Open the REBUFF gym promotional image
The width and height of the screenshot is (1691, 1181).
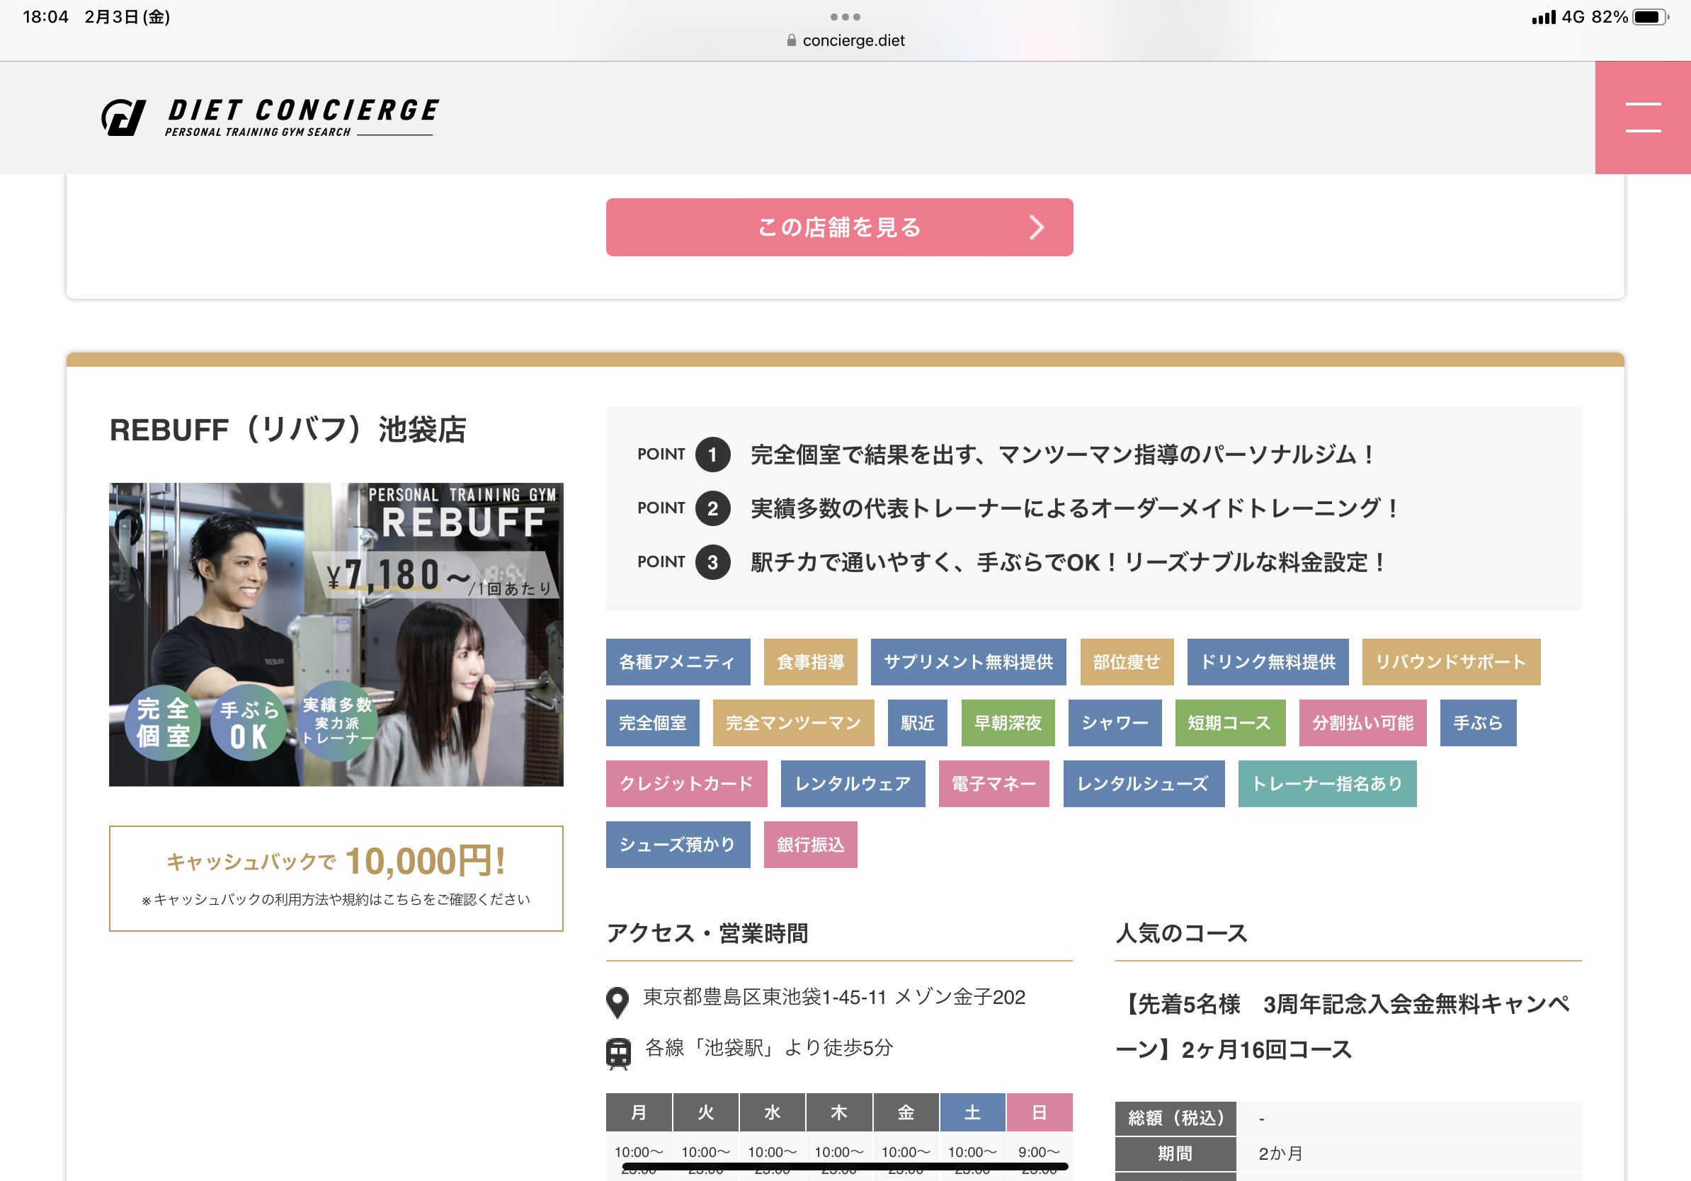point(336,634)
